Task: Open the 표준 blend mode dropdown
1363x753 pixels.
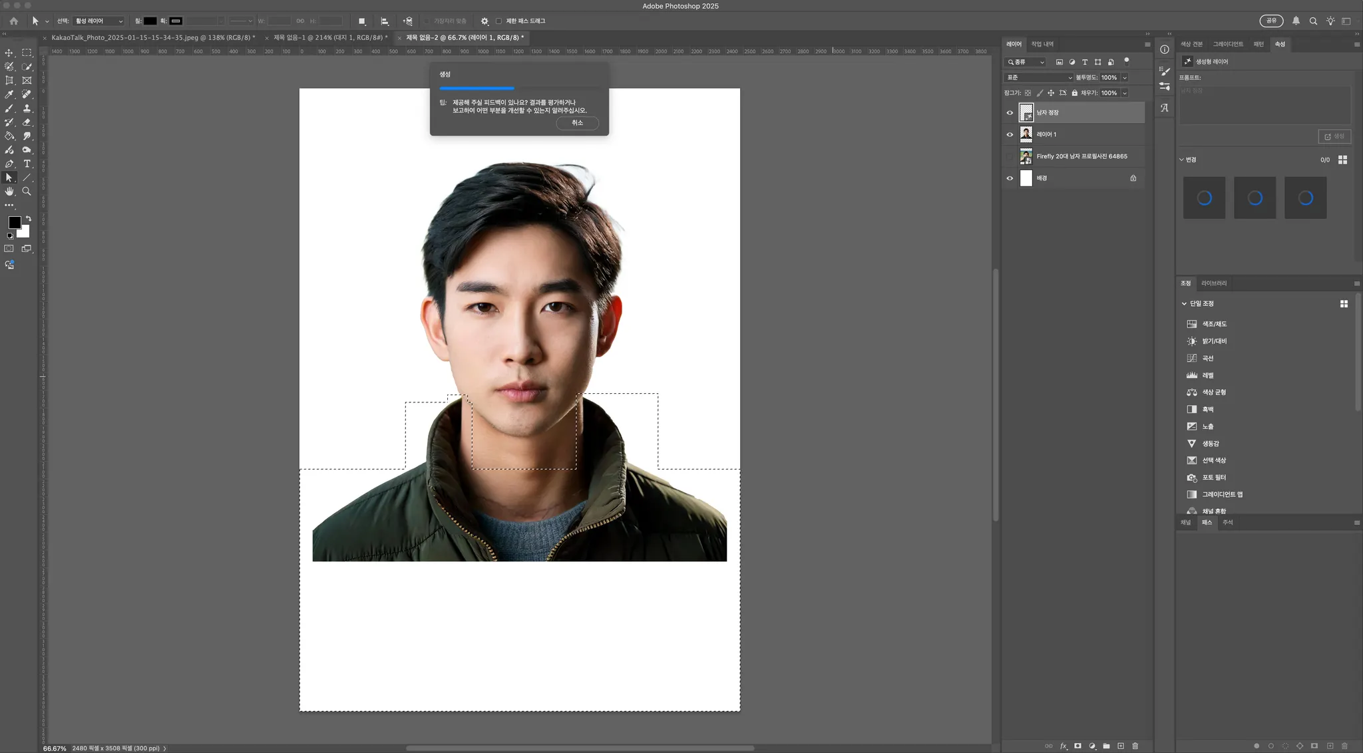Action: (x=1038, y=78)
